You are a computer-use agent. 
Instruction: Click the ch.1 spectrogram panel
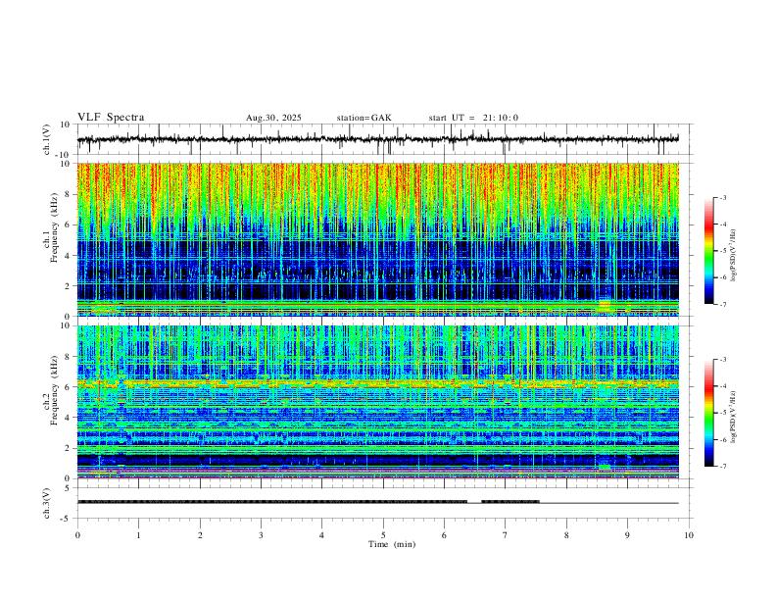[377, 239]
